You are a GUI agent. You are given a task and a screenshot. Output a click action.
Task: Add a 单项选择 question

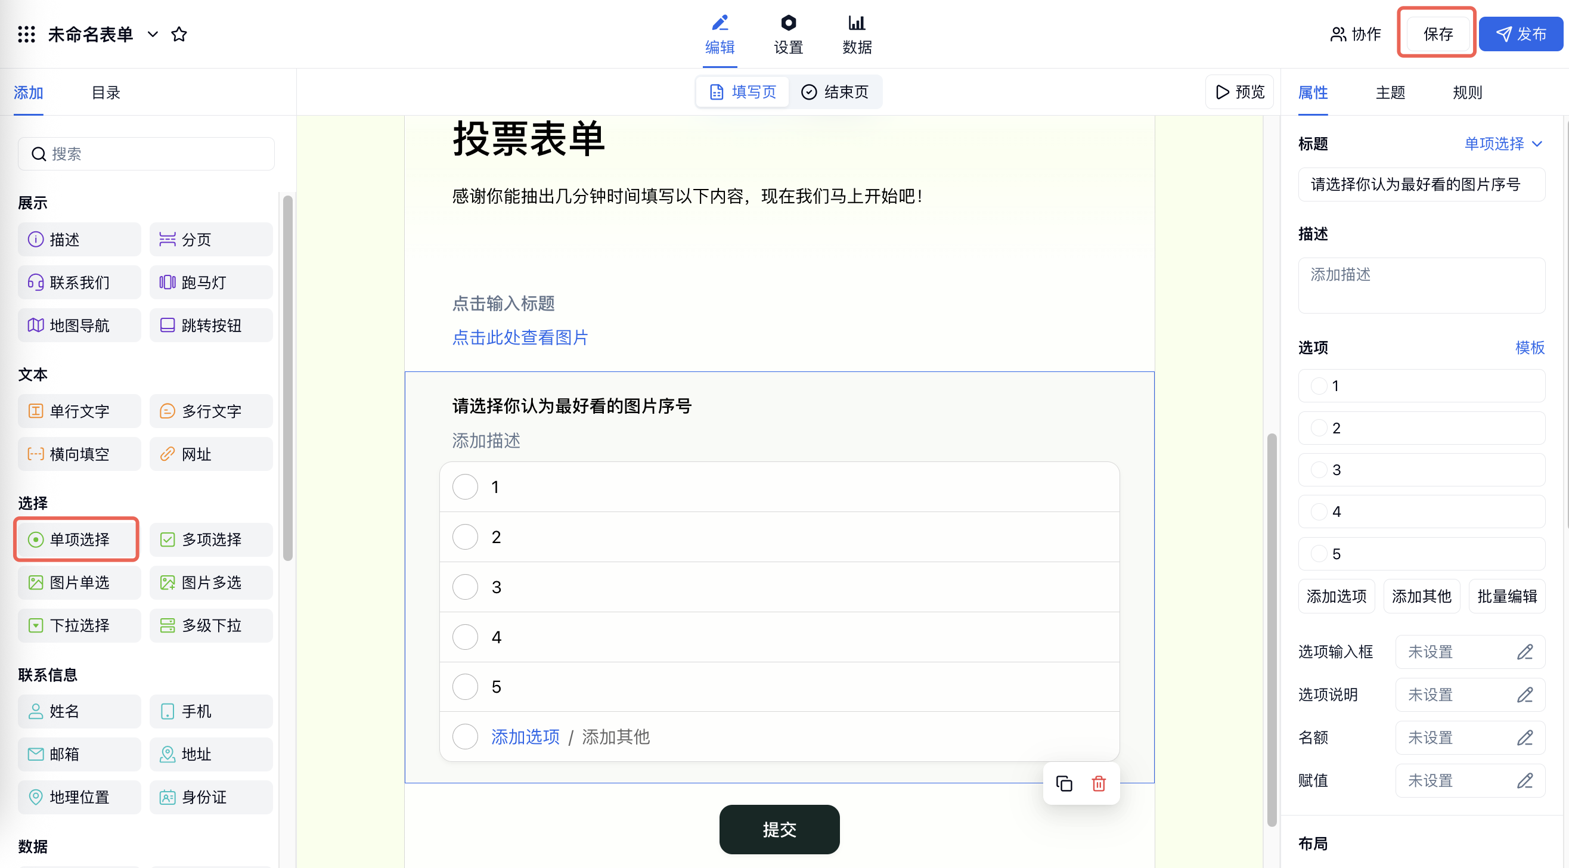tap(79, 540)
